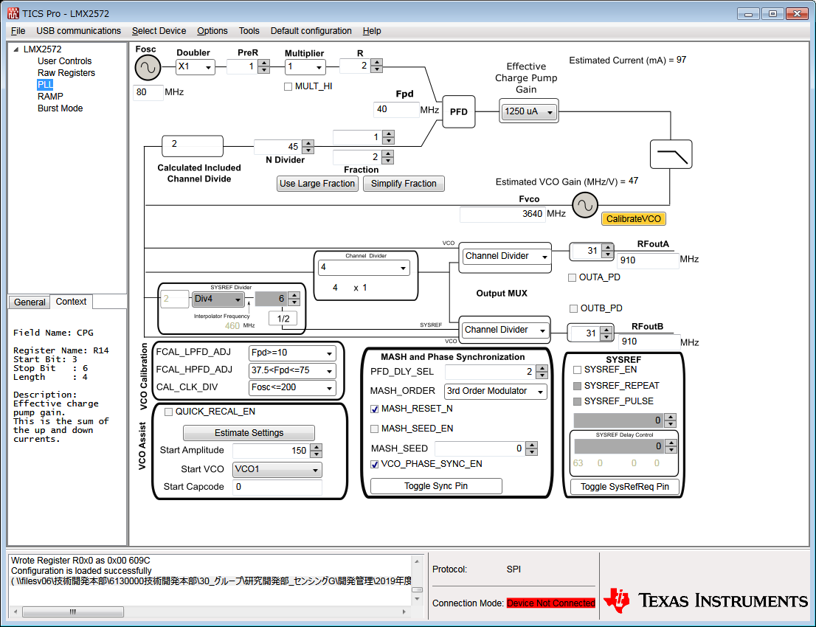Click the log horizontal scrollbar thumb
Screen dimensions: 816x627
pos(73,612)
